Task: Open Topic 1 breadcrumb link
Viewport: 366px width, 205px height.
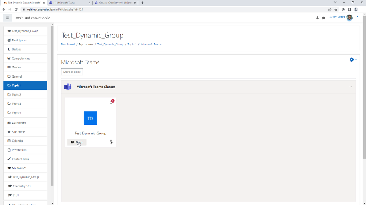Action: [132, 44]
